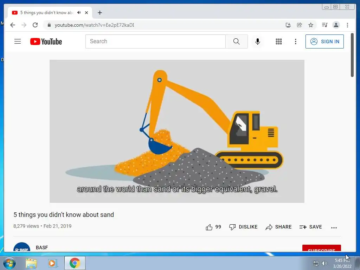360x270 pixels.
Task: Save video to a playlist
Action: (x=311, y=227)
